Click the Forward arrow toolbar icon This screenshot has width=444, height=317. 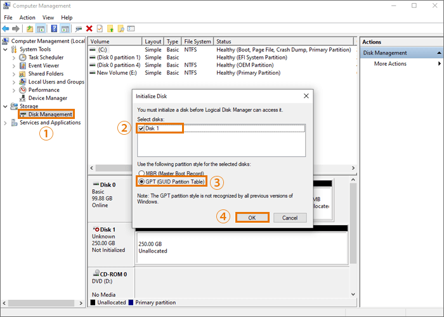click(16, 28)
